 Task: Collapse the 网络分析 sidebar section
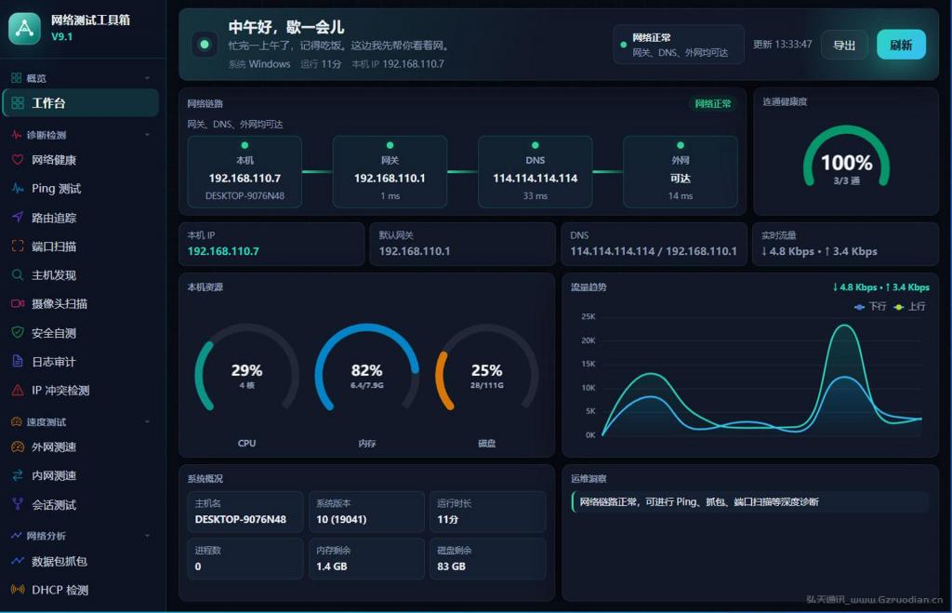click(x=147, y=536)
